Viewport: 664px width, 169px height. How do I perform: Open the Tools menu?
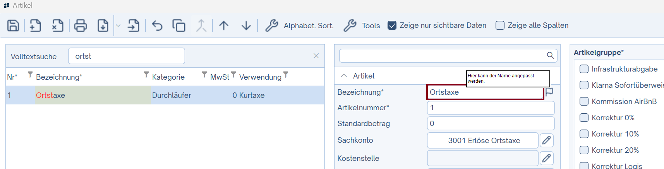click(x=362, y=26)
